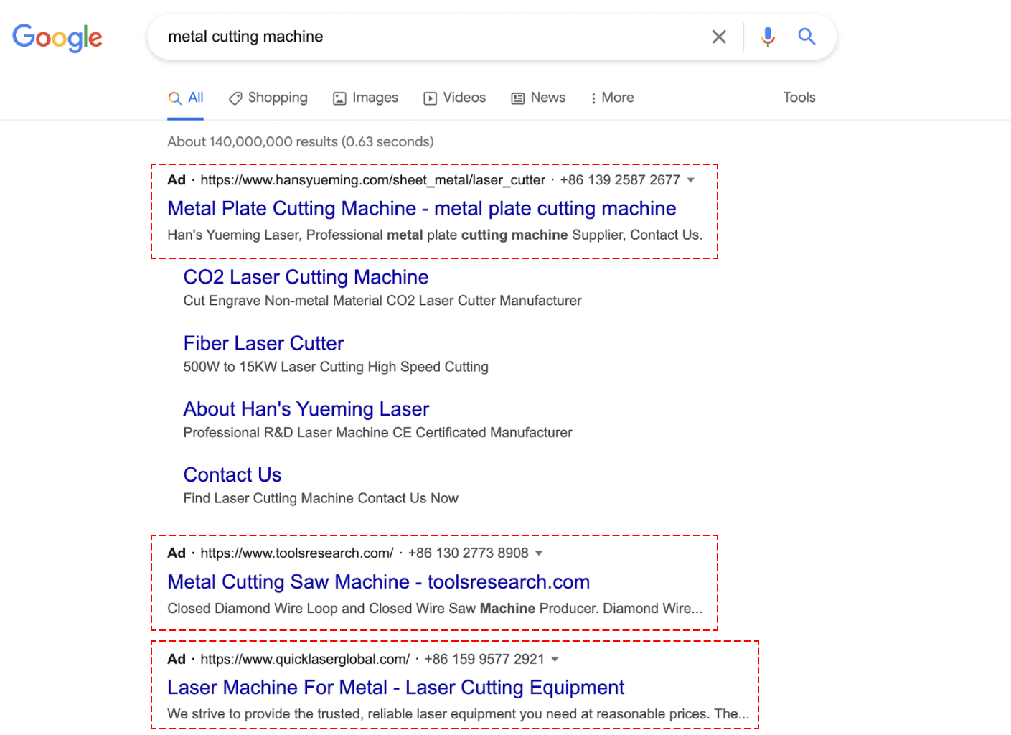Expand the More menu
The image size is (1011, 735).
point(612,98)
